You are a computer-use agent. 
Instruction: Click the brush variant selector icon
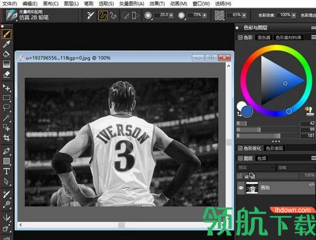point(11,15)
